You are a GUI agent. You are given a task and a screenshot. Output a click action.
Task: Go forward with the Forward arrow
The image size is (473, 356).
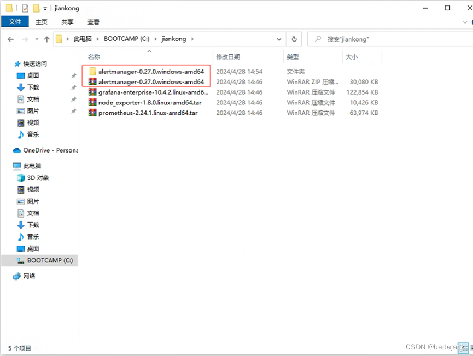(x=25, y=39)
